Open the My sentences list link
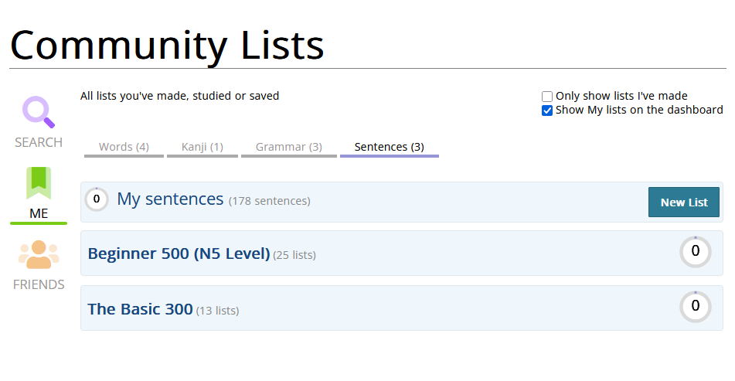 click(170, 199)
